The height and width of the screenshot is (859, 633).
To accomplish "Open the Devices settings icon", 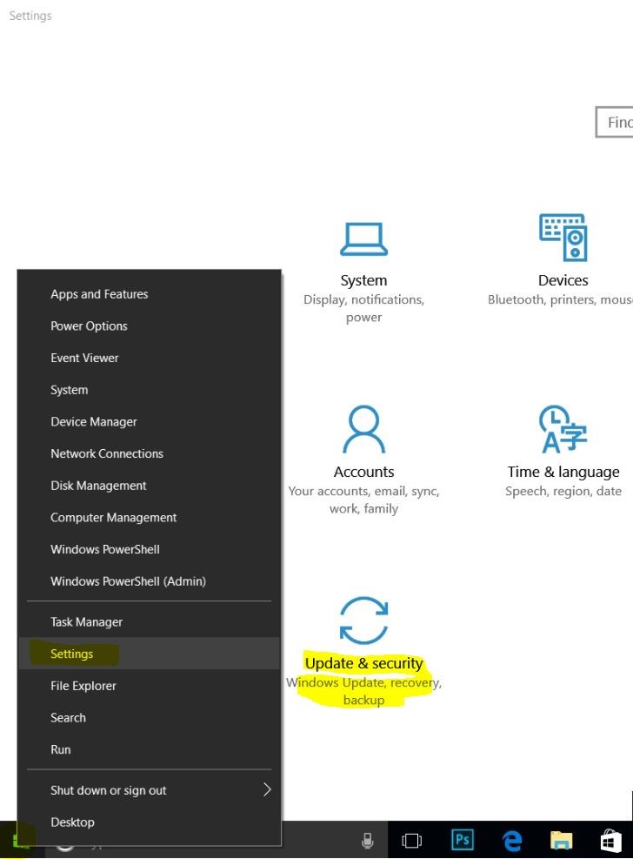I will click(x=563, y=238).
